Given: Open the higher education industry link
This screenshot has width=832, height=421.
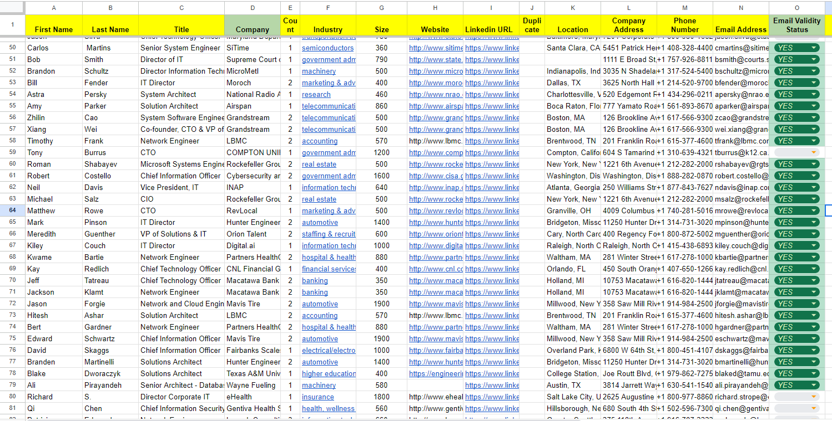Looking at the screenshot, I should point(329,373).
